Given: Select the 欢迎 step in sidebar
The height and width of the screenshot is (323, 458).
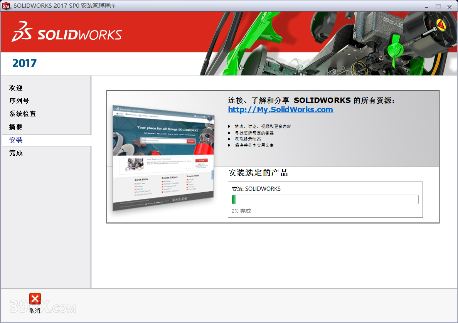Looking at the screenshot, I should (x=16, y=88).
